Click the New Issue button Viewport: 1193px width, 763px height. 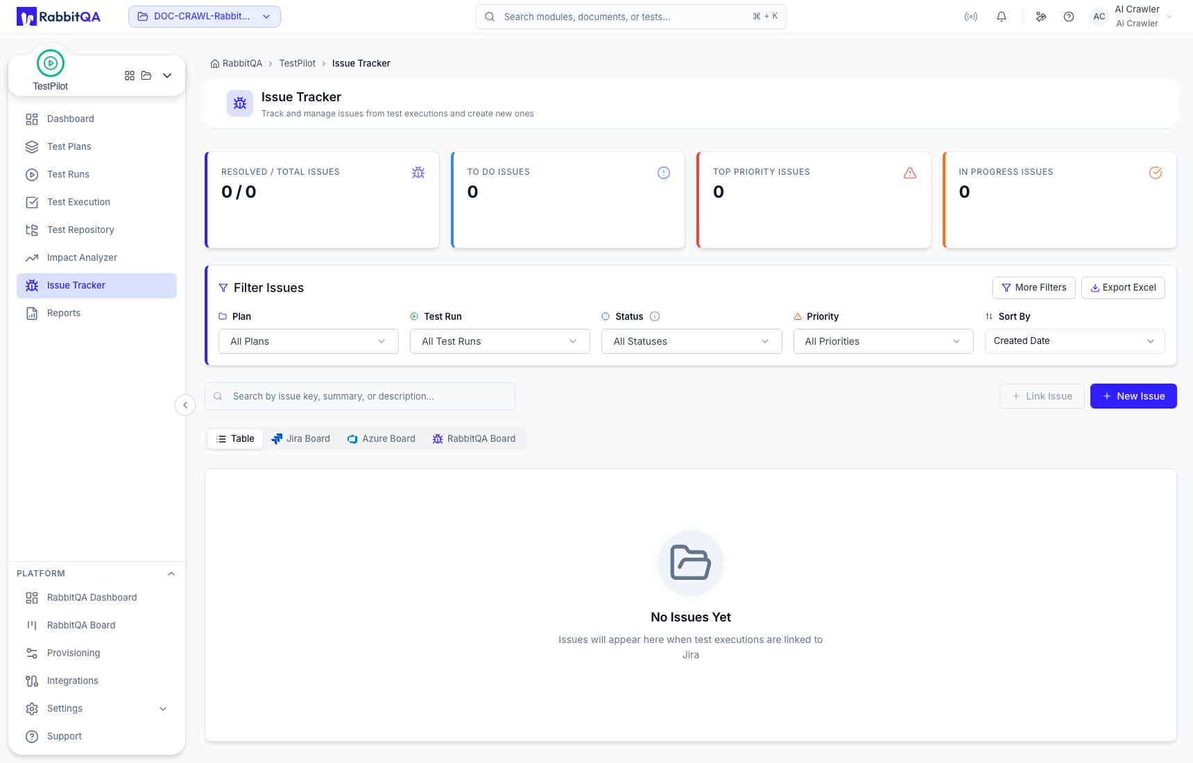point(1133,396)
